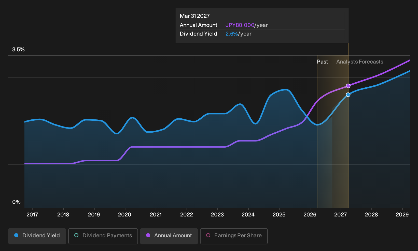Click the 2.6% dividend yield value
The height and width of the screenshot is (251, 418).
click(x=232, y=34)
